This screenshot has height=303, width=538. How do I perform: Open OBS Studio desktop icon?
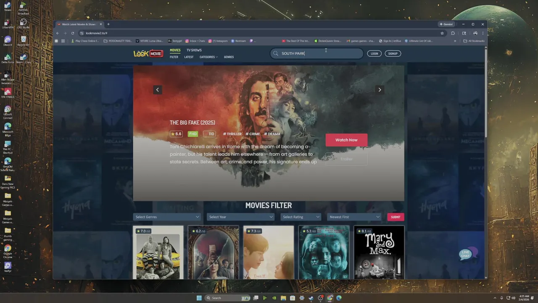coord(23,24)
